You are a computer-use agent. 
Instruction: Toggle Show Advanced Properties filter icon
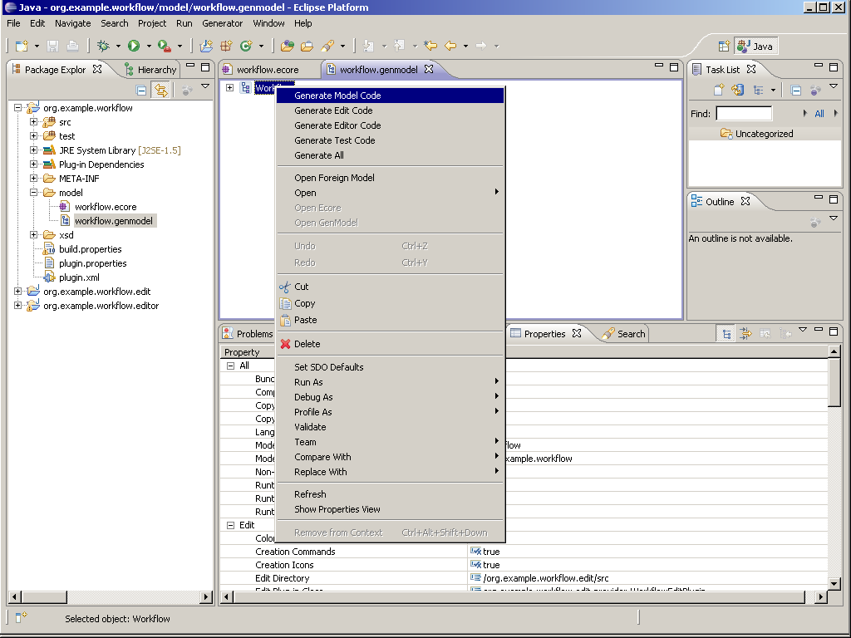coord(745,334)
